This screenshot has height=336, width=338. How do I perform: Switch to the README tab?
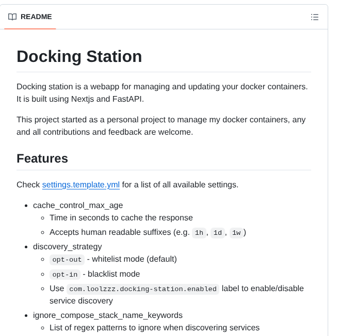pyautogui.click(x=36, y=17)
